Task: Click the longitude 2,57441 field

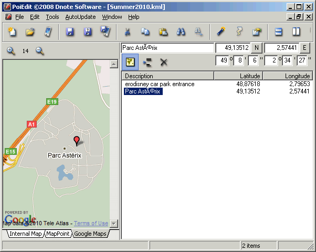Action: 281,48
